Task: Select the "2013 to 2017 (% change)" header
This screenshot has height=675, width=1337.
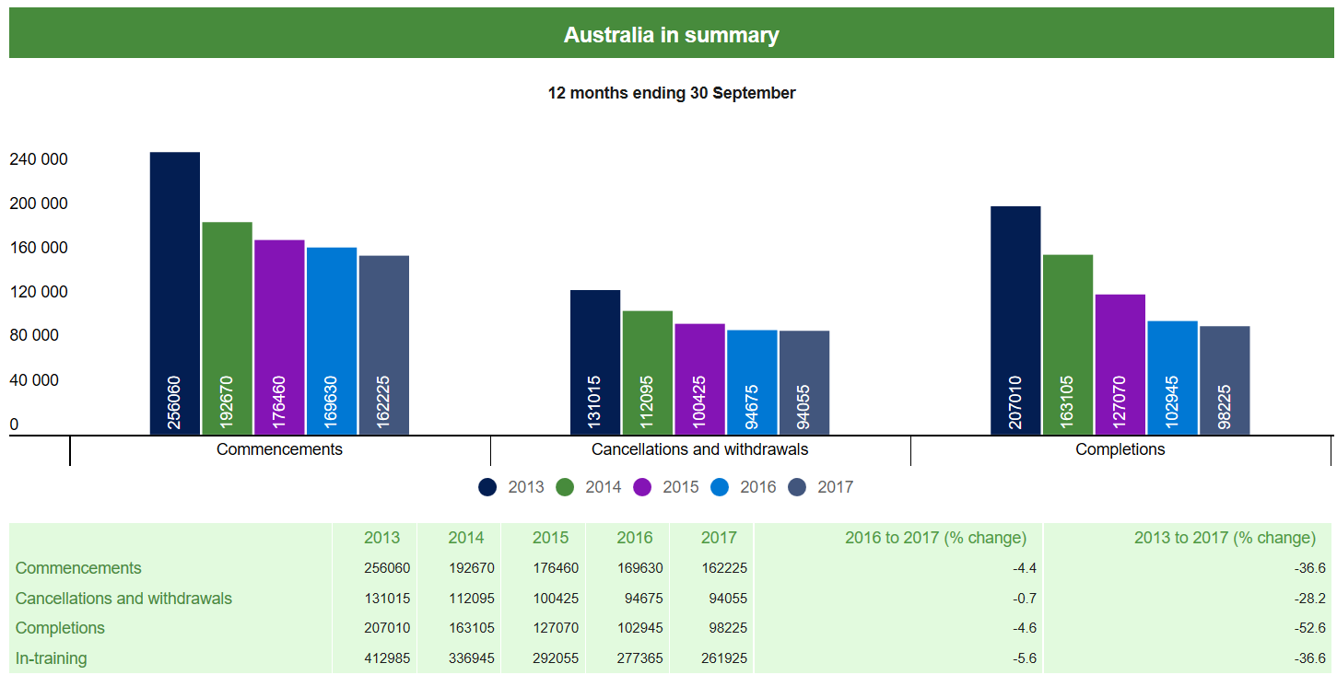Action: pyautogui.click(x=1225, y=538)
